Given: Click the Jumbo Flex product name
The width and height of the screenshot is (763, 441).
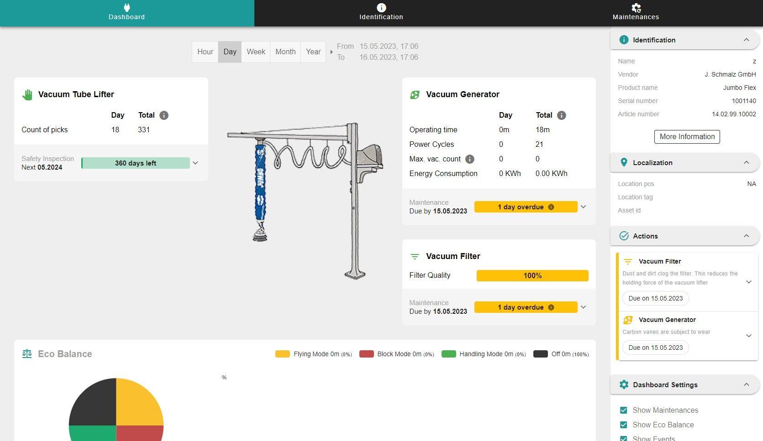Looking at the screenshot, I should tap(740, 88).
